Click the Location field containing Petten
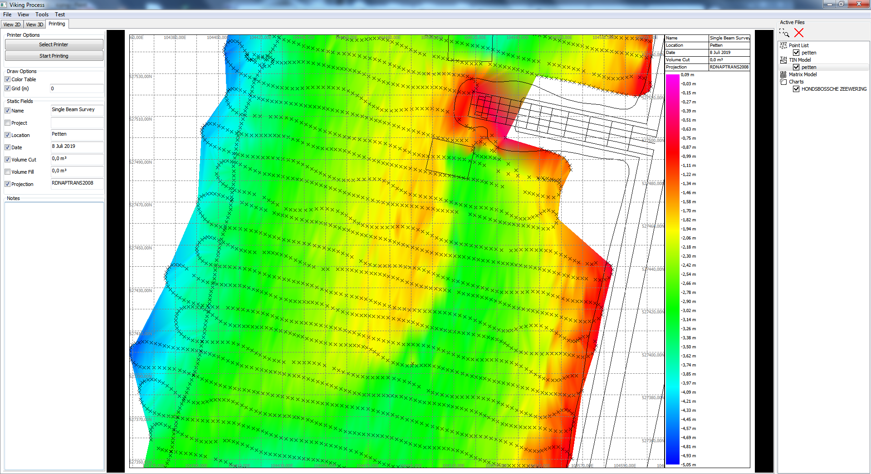 77,135
